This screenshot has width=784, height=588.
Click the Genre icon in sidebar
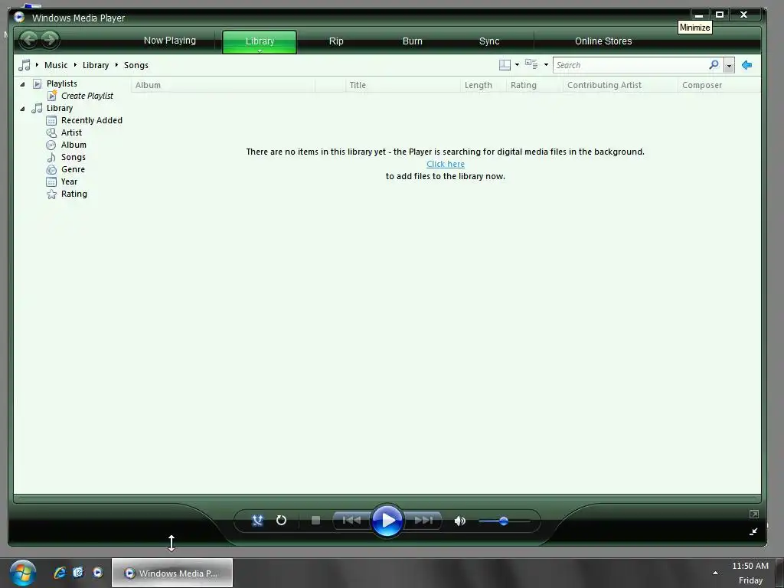point(51,169)
